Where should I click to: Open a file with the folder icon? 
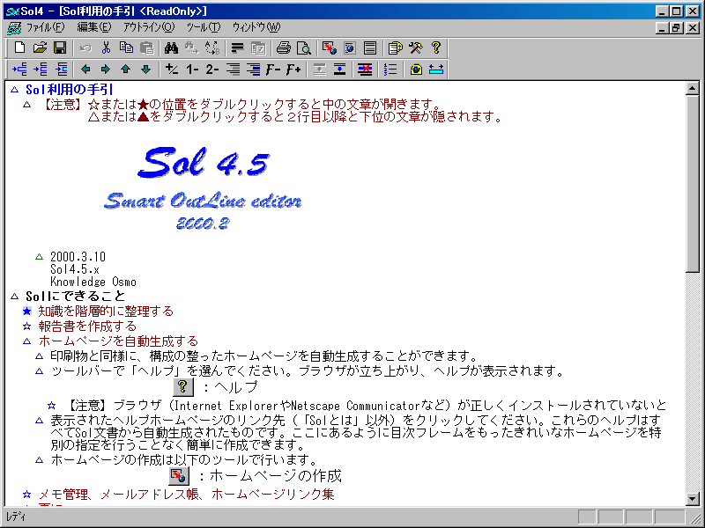(40, 48)
